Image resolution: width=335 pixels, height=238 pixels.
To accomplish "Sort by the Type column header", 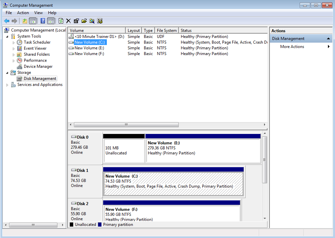I will point(148,30).
